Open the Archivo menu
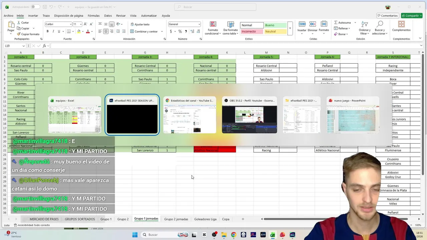The width and height of the screenshot is (427, 240). coord(8,16)
